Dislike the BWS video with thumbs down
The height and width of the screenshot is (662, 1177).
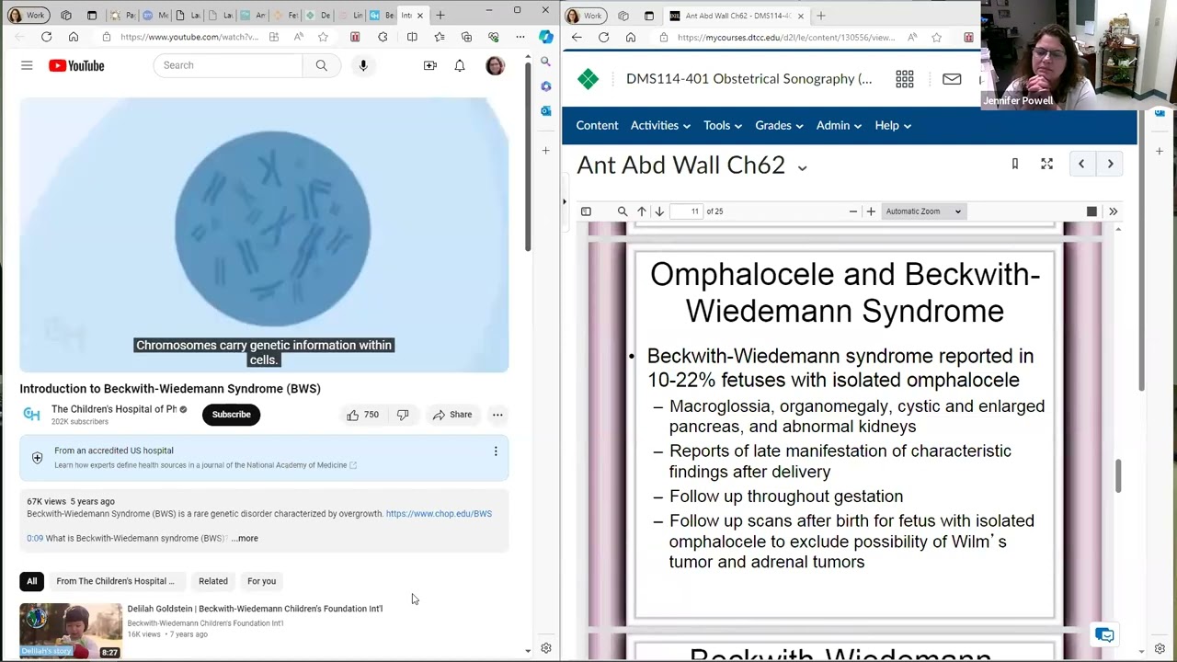point(403,415)
